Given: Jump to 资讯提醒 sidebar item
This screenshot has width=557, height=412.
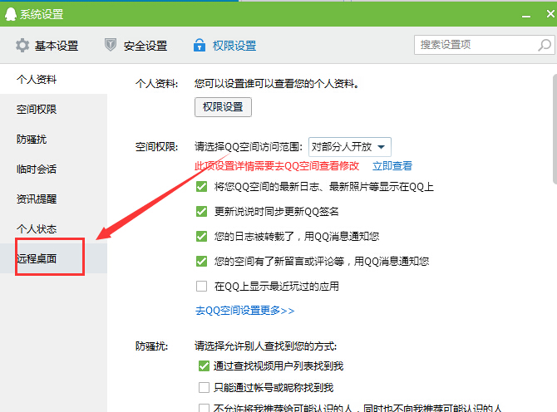Looking at the screenshot, I should (54, 199).
